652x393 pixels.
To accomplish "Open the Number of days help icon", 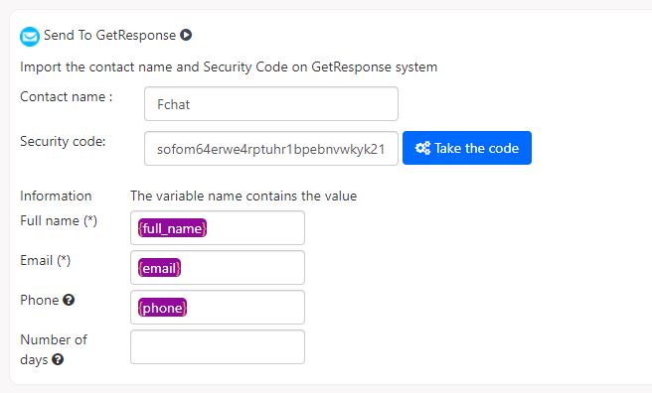I will pyautogui.click(x=58, y=359).
